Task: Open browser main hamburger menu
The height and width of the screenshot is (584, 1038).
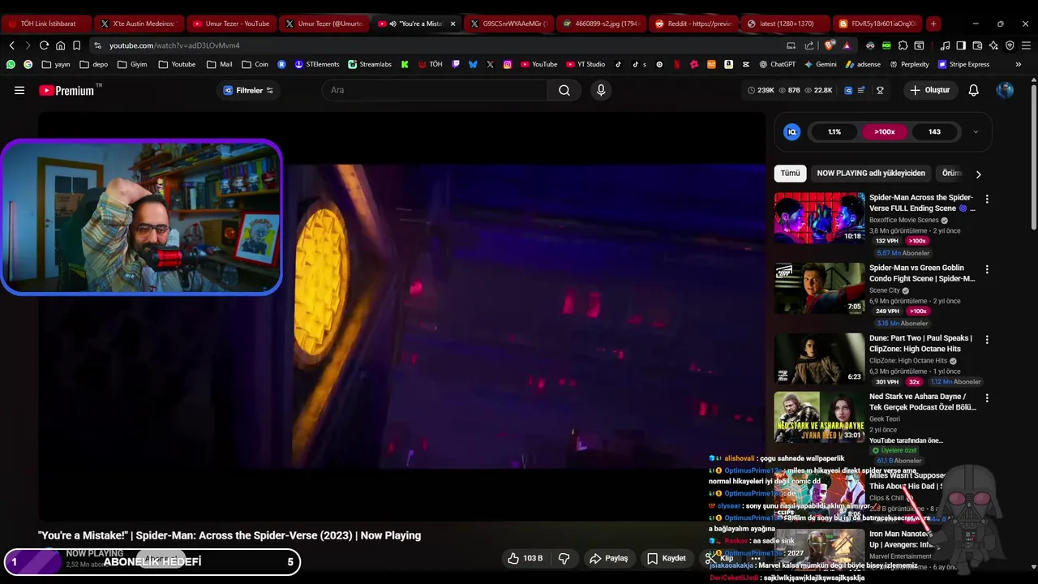Action: click(1026, 45)
